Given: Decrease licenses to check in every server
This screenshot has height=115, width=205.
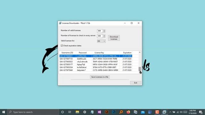Looking at the screenshot, I should pos(104,37).
